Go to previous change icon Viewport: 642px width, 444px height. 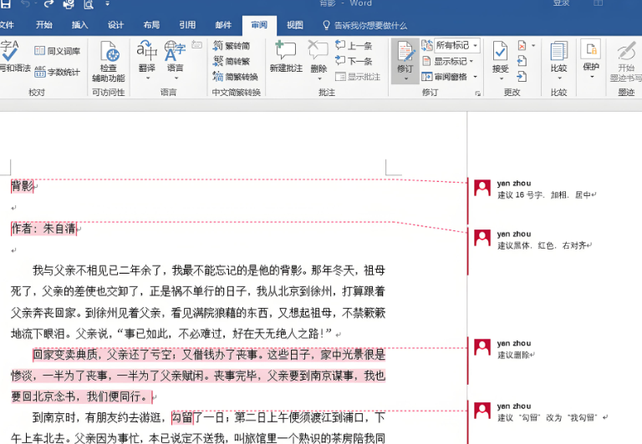[x=522, y=61]
